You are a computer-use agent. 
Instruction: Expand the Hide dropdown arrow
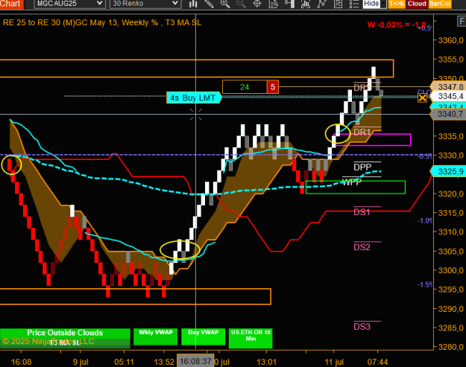383,4
